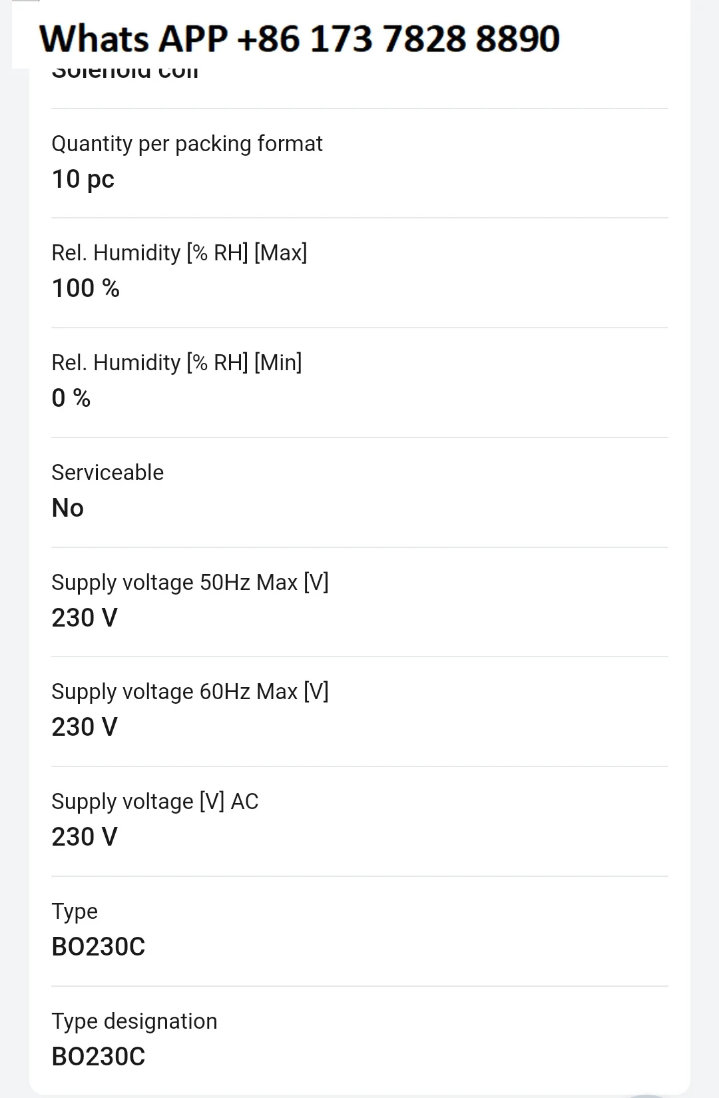Click the 100 % humidity value

tap(86, 288)
